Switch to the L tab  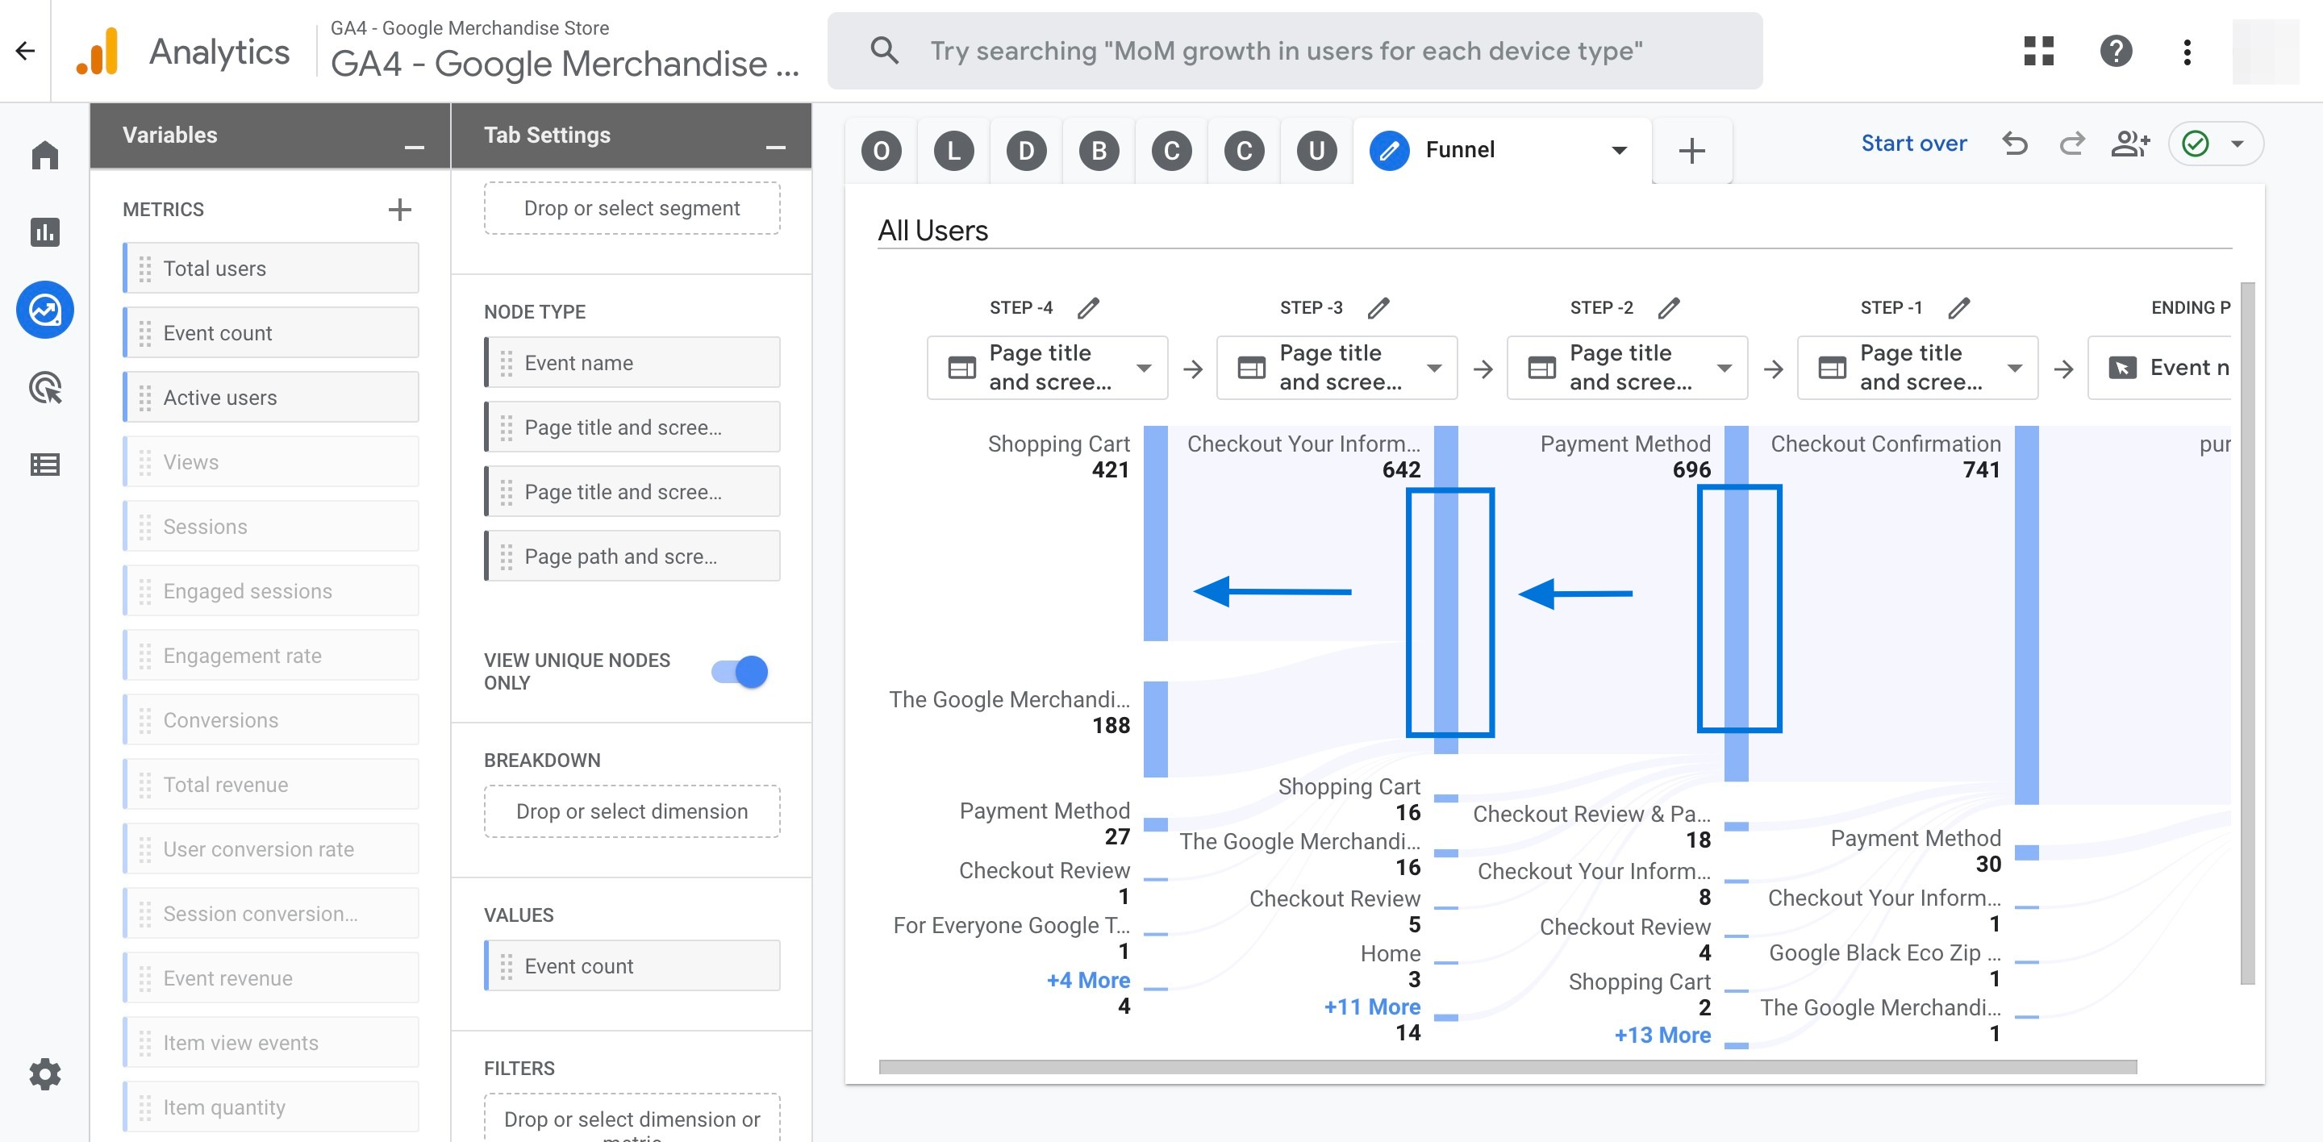point(954,151)
